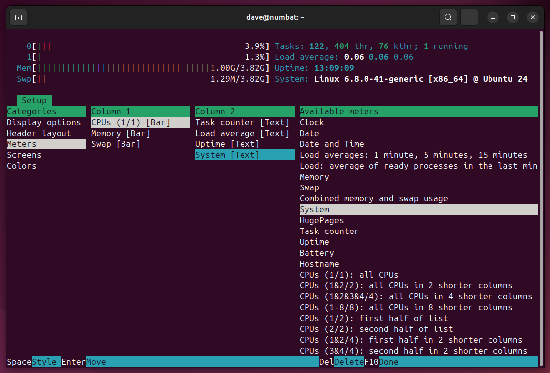Open the hamburger menu in title bar
Screen dimensions: 550x373
(469, 17)
